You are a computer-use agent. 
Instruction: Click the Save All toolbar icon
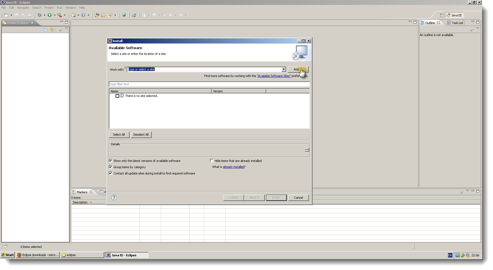click(23, 15)
